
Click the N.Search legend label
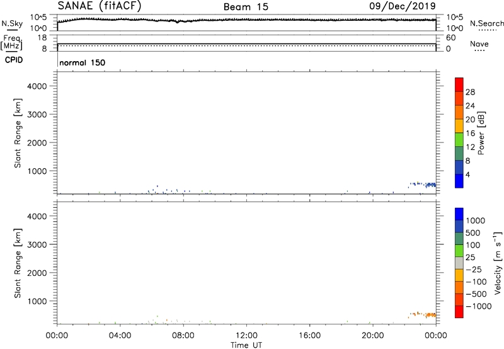pyautogui.click(x=487, y=23)
